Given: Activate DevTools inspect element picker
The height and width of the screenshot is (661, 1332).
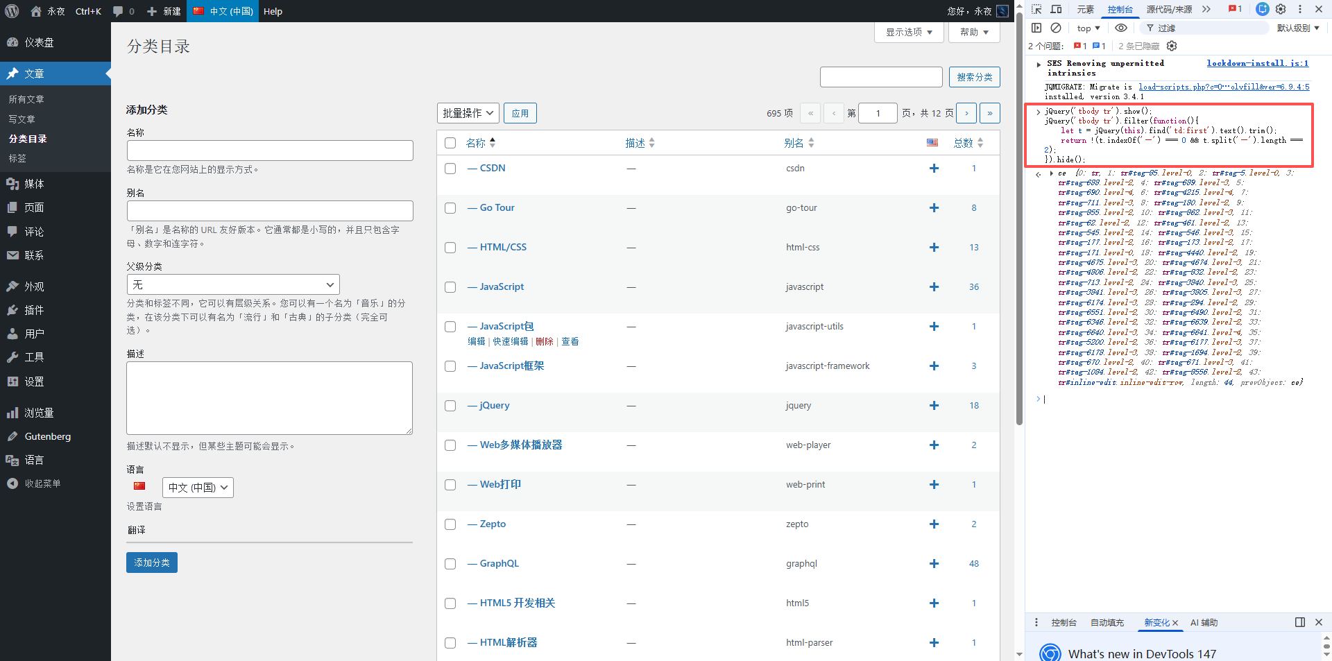Looking at the screenshot, I should (x=1036, y=9).
